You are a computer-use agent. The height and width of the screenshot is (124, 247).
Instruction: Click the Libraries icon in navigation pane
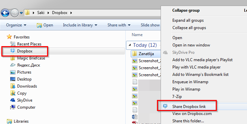pos(9,121)
